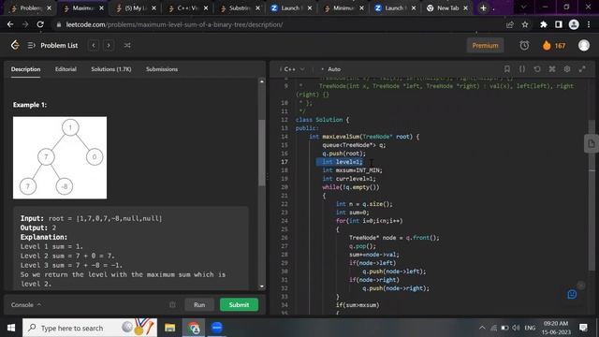Open the feedback chat icon
The image size is (599, 337).
[x=572, y=294]
